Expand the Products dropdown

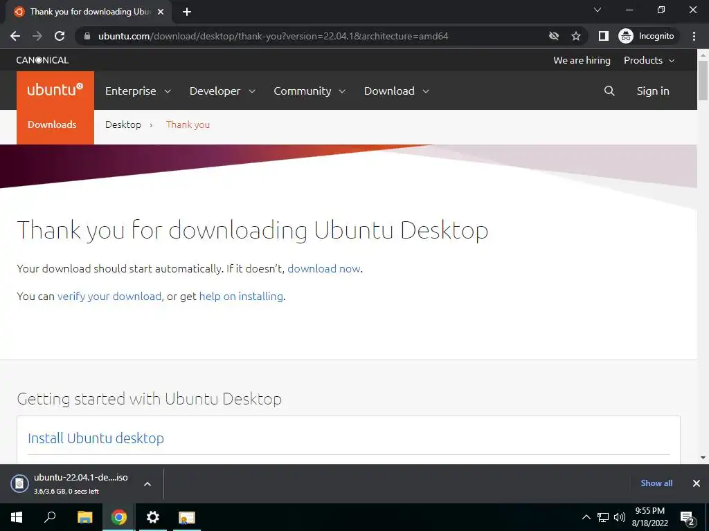point(649,60)
